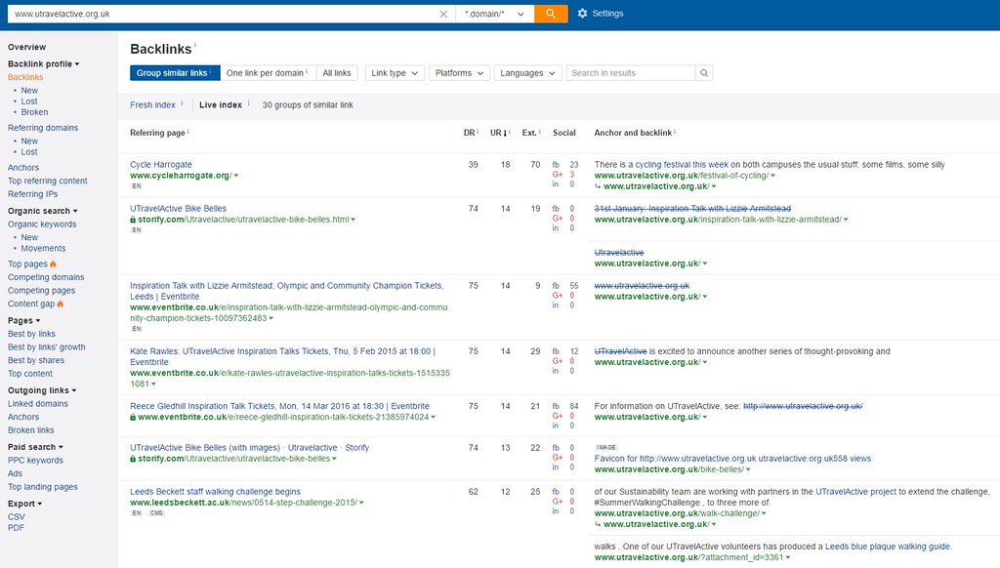Sort by the DR column header
The width and height of the screenshot is (1000, 568).
coord(469,134)
